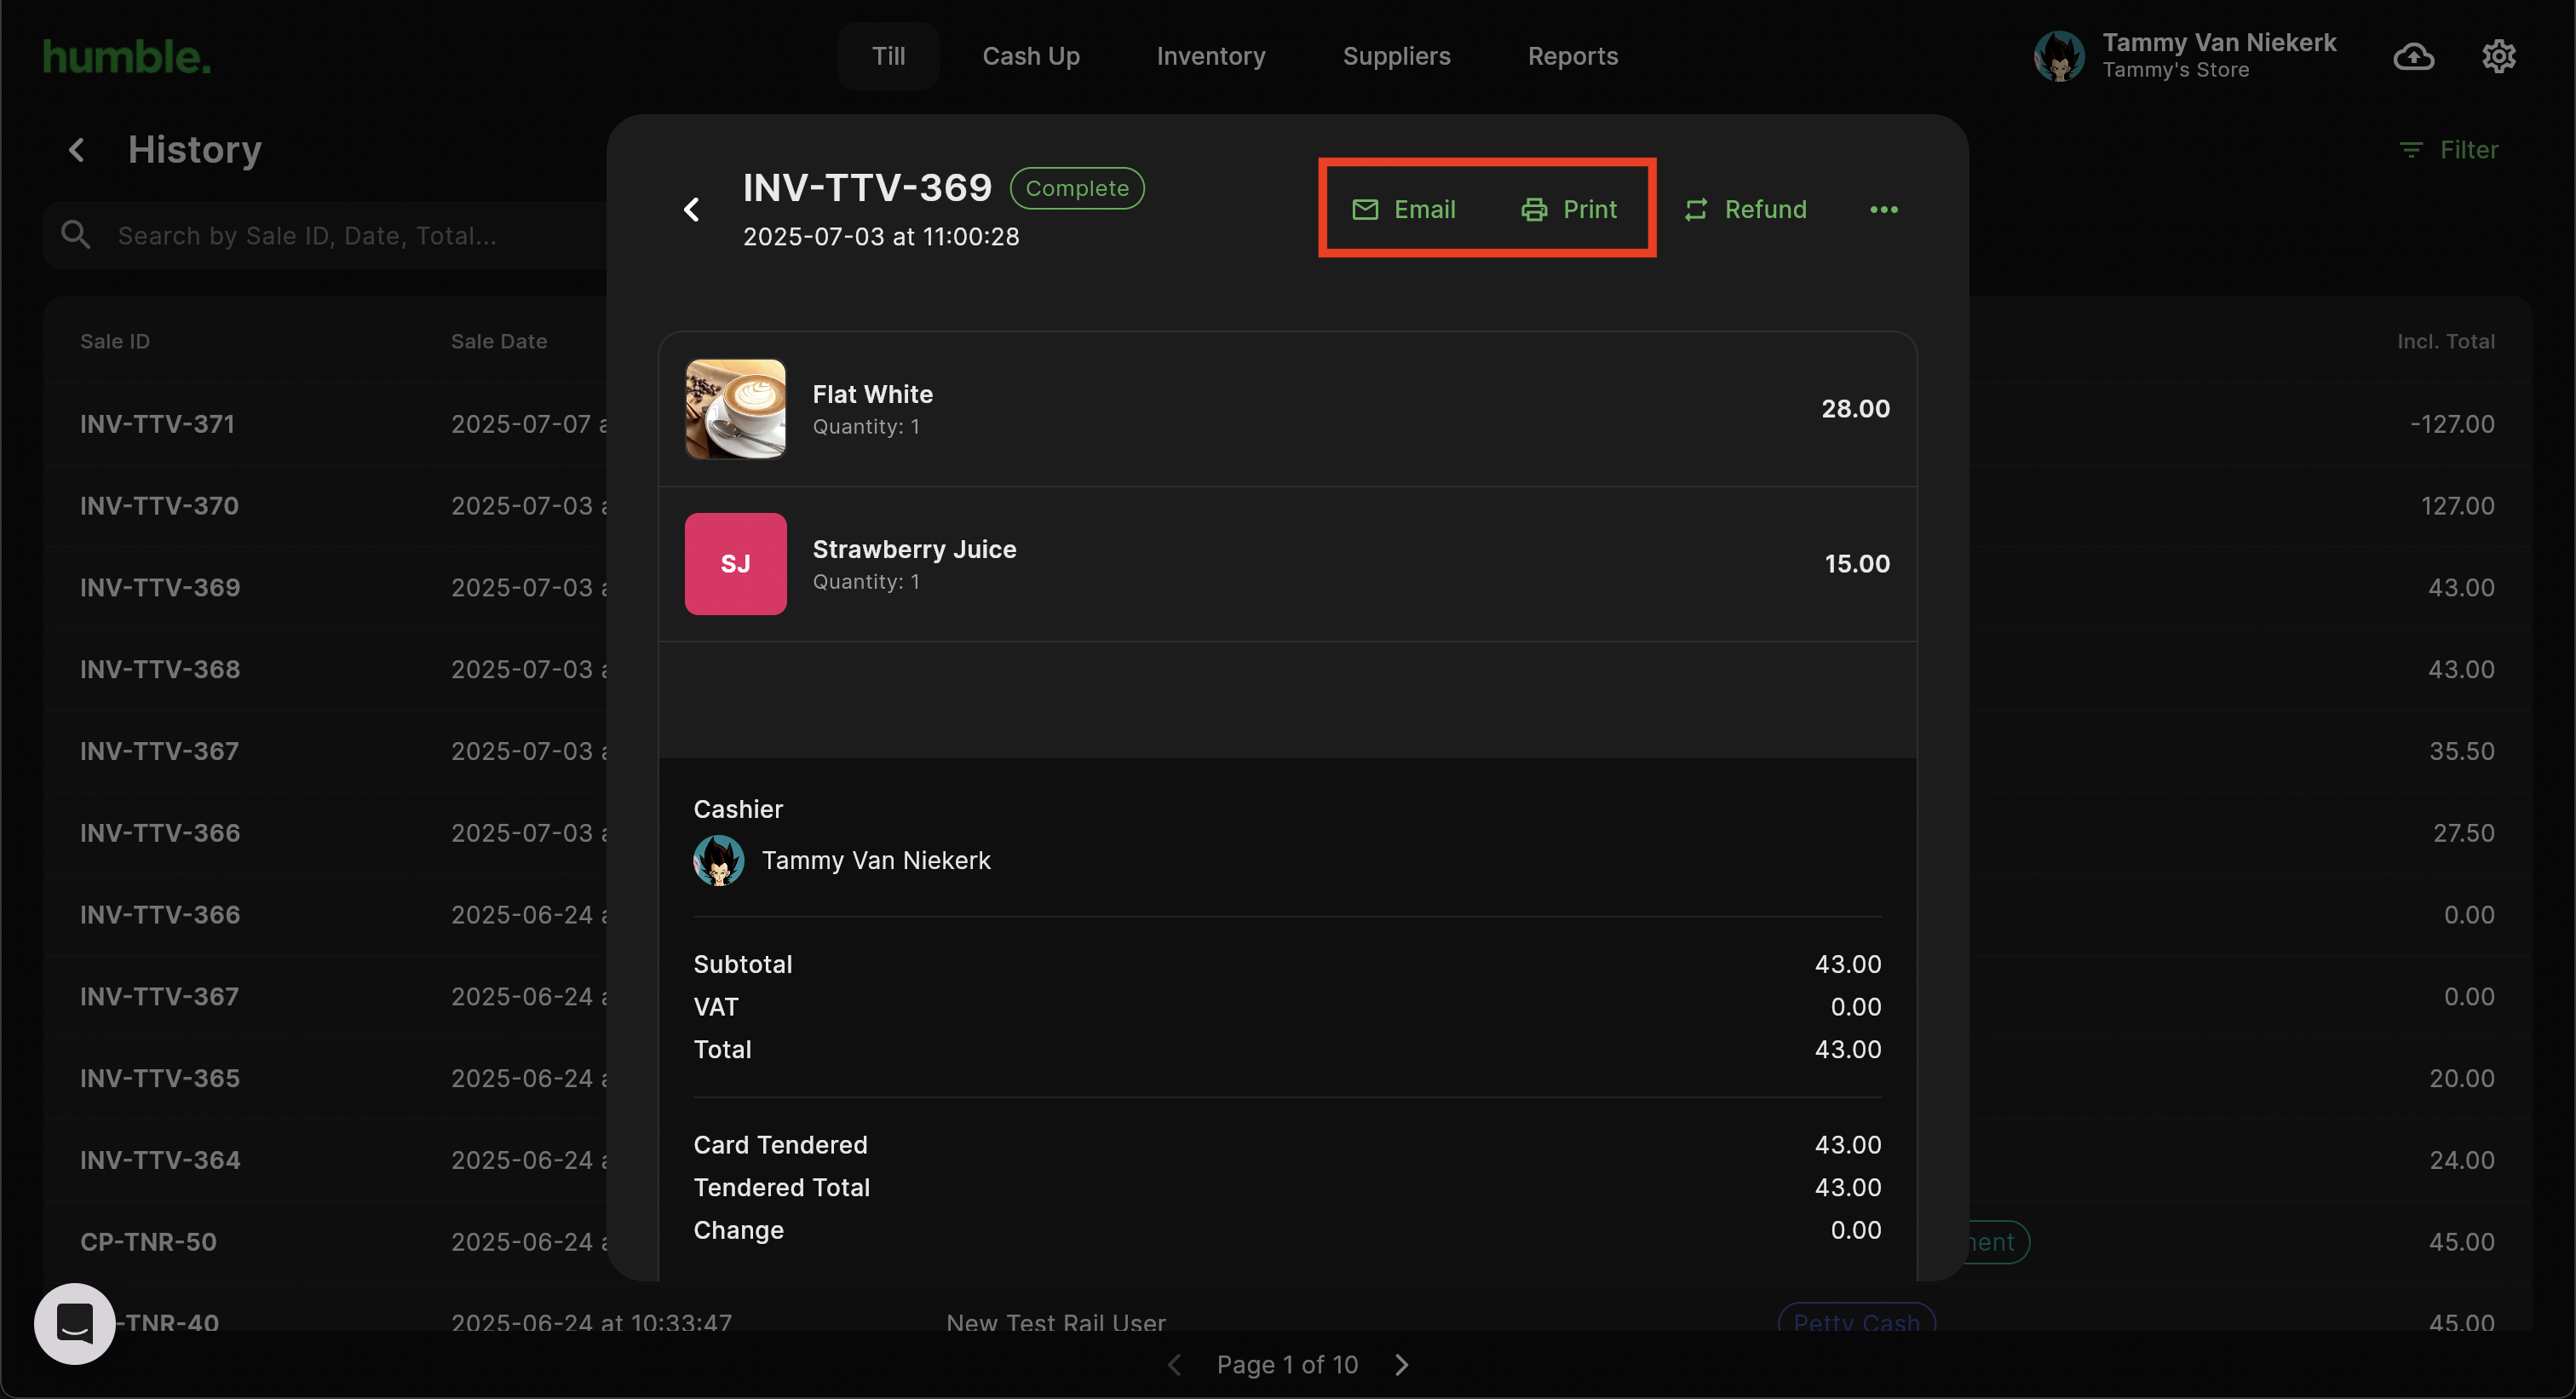This screenshot has width=2576, height=1399.
Task: Click the Incl. Total column header
Action: click(2445, 341)
